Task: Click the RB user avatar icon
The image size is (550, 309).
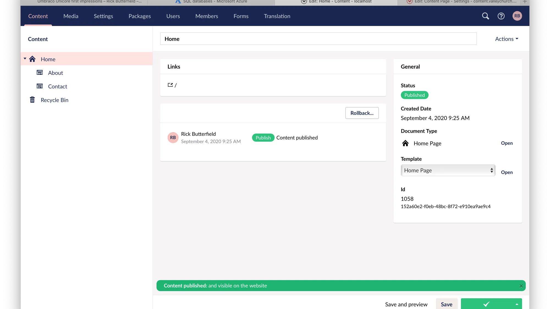Action: 518,16
